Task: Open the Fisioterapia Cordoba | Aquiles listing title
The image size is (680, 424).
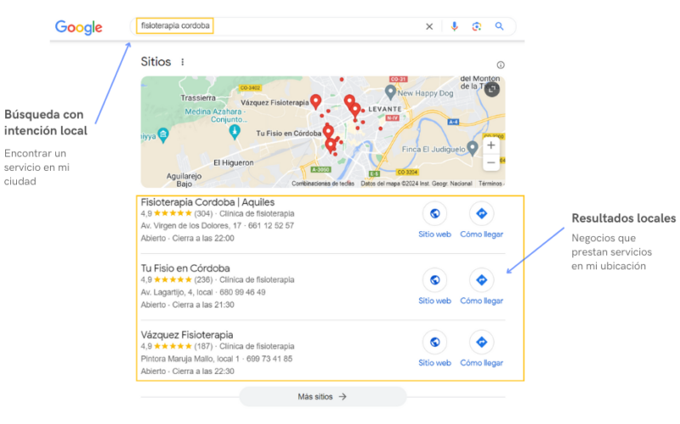Action: click(207, 202)
